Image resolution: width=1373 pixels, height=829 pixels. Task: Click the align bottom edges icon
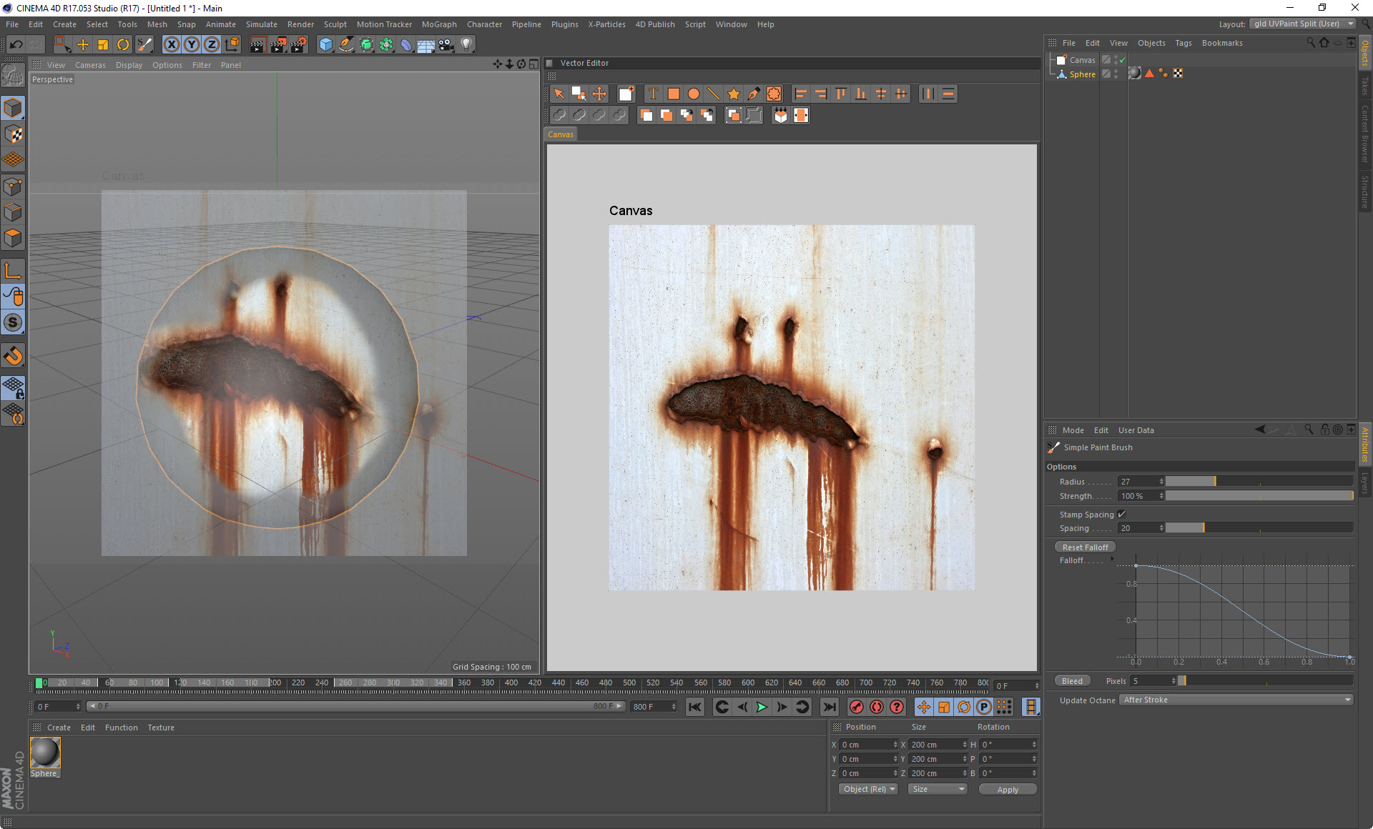[861, 94]
